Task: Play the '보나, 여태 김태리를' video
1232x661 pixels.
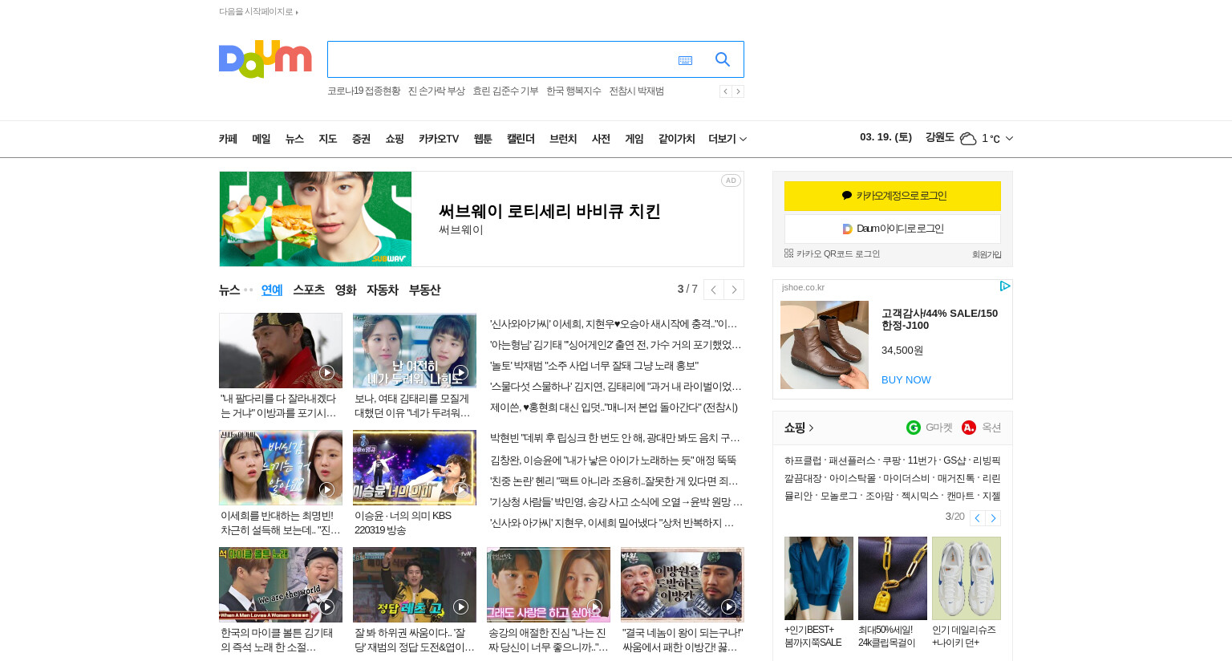Action: pos(460,372)
